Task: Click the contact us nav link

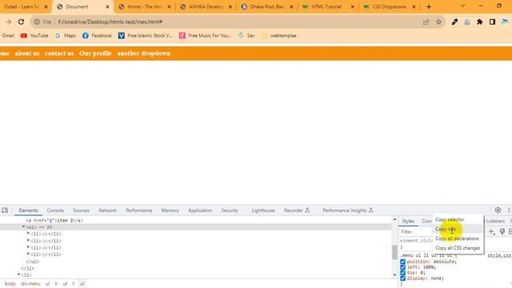Action: (x=59, y=54)
